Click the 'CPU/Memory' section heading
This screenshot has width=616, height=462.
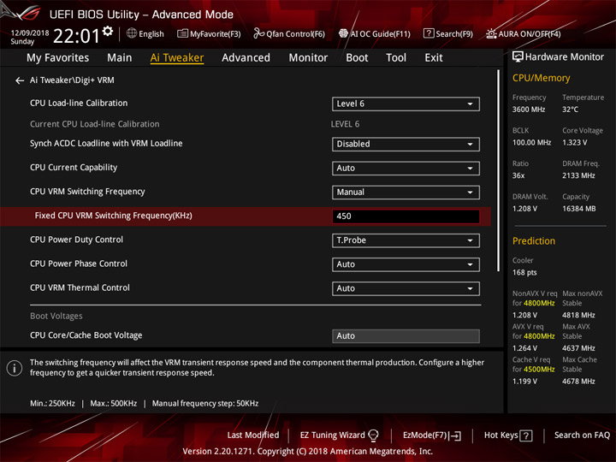point(541,78)
